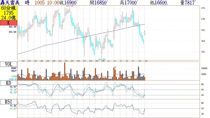Image resolution: width=210 pixels, height=118 pixels.
Task: Click date 27 on the time axis
Action: [85, 61]
